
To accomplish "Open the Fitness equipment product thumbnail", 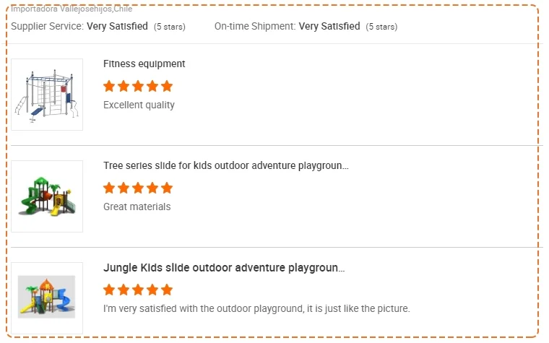I will 47,95.
